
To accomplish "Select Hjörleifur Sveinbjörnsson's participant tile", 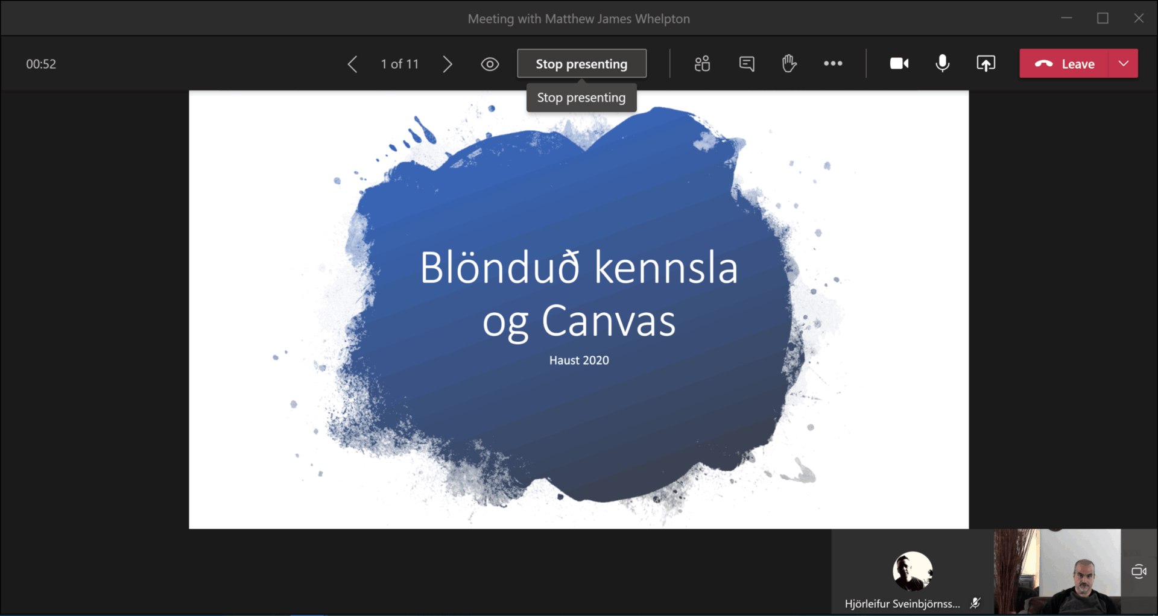I will (912, 572).
